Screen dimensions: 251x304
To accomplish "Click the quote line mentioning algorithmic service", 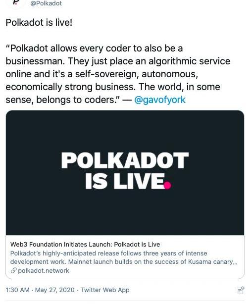I will click(x=118, y=61).
